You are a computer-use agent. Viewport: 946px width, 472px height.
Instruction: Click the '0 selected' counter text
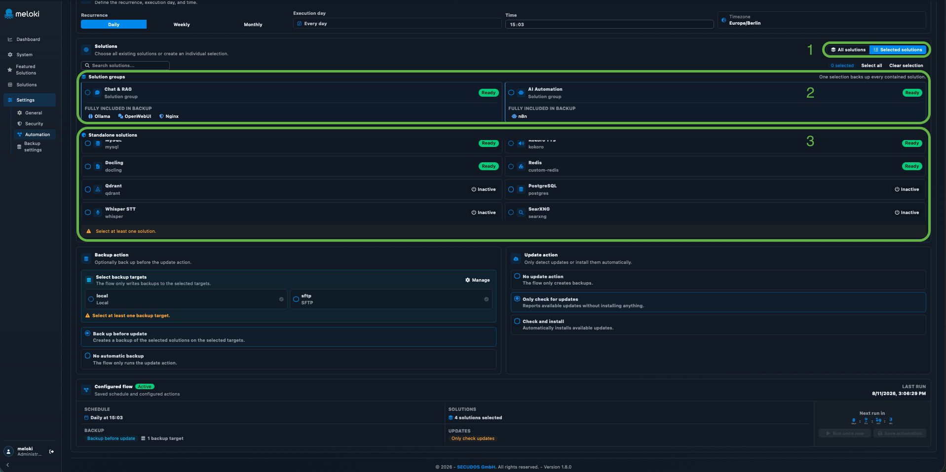coord(842,66)
